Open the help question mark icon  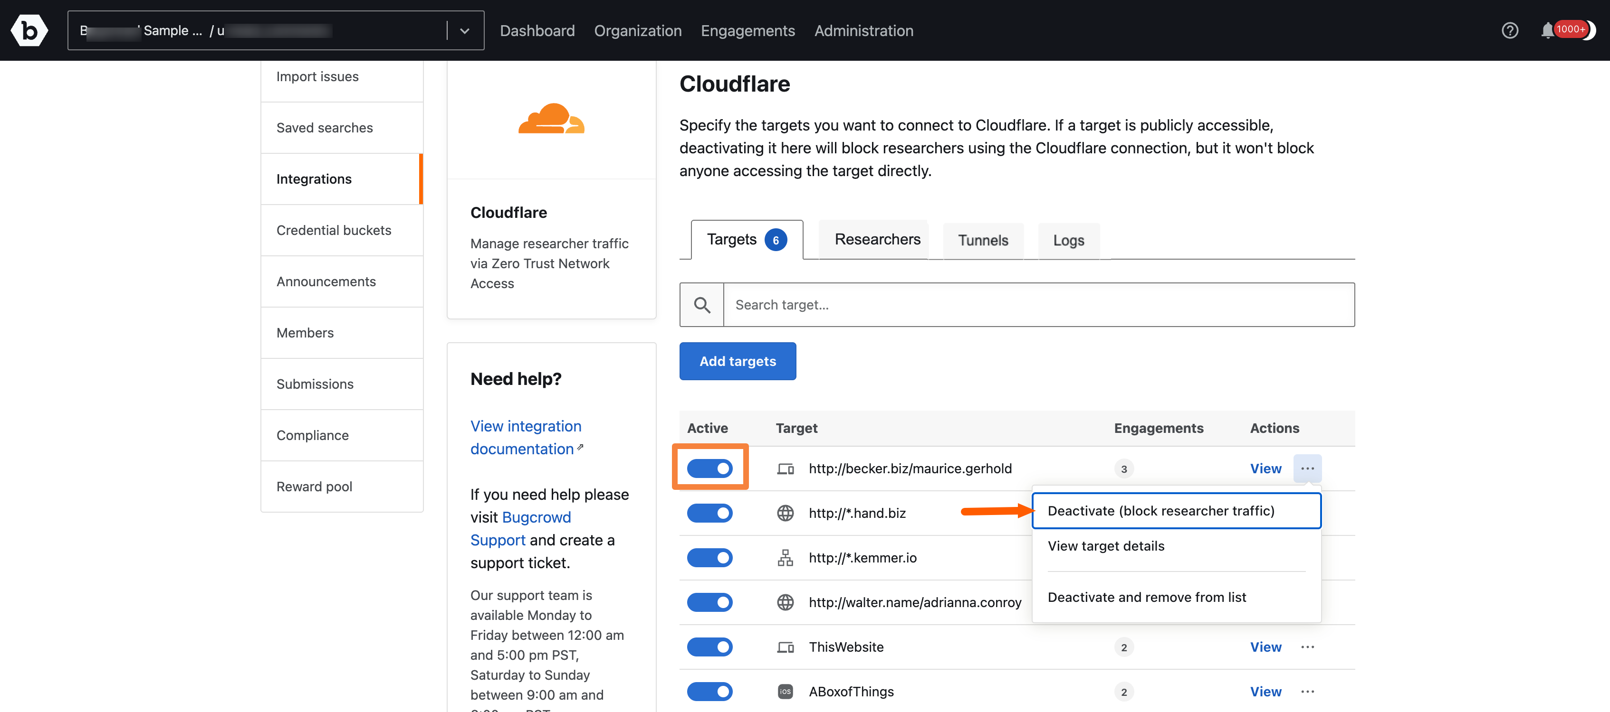(x=1509, y=30)
